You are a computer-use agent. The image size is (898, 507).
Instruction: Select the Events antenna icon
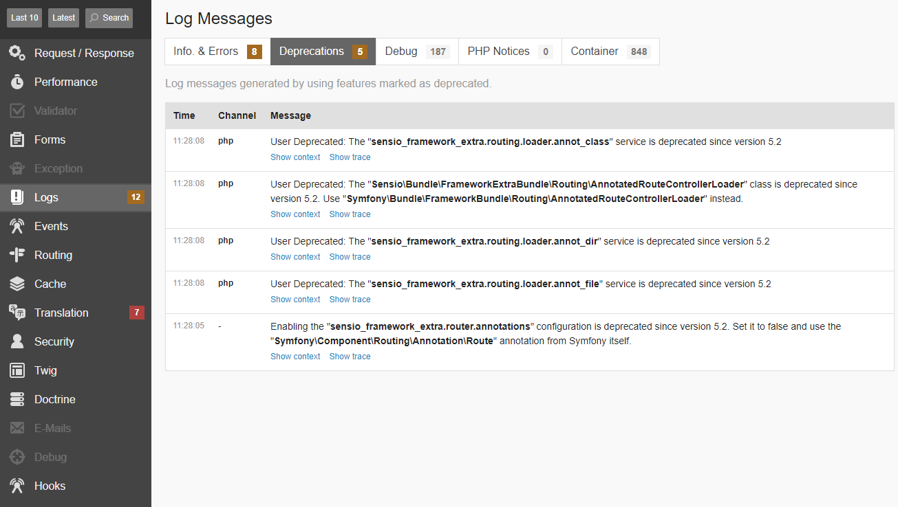coord(17,226)
